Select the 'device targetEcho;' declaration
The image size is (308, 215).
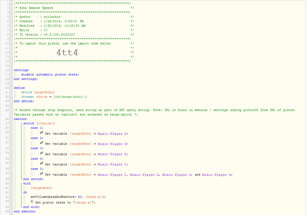click(38, 92)
